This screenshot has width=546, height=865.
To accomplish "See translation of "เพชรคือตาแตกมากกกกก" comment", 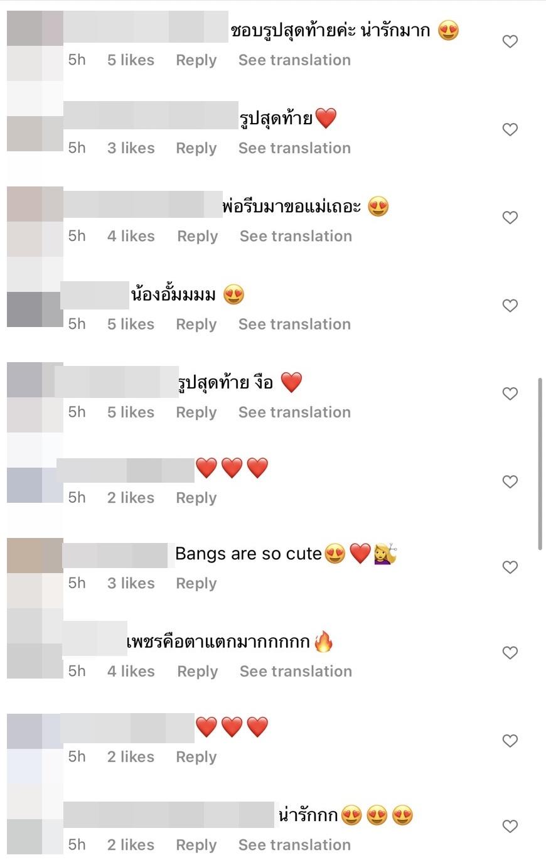I will pyautogui.click(x=296, y=671).
